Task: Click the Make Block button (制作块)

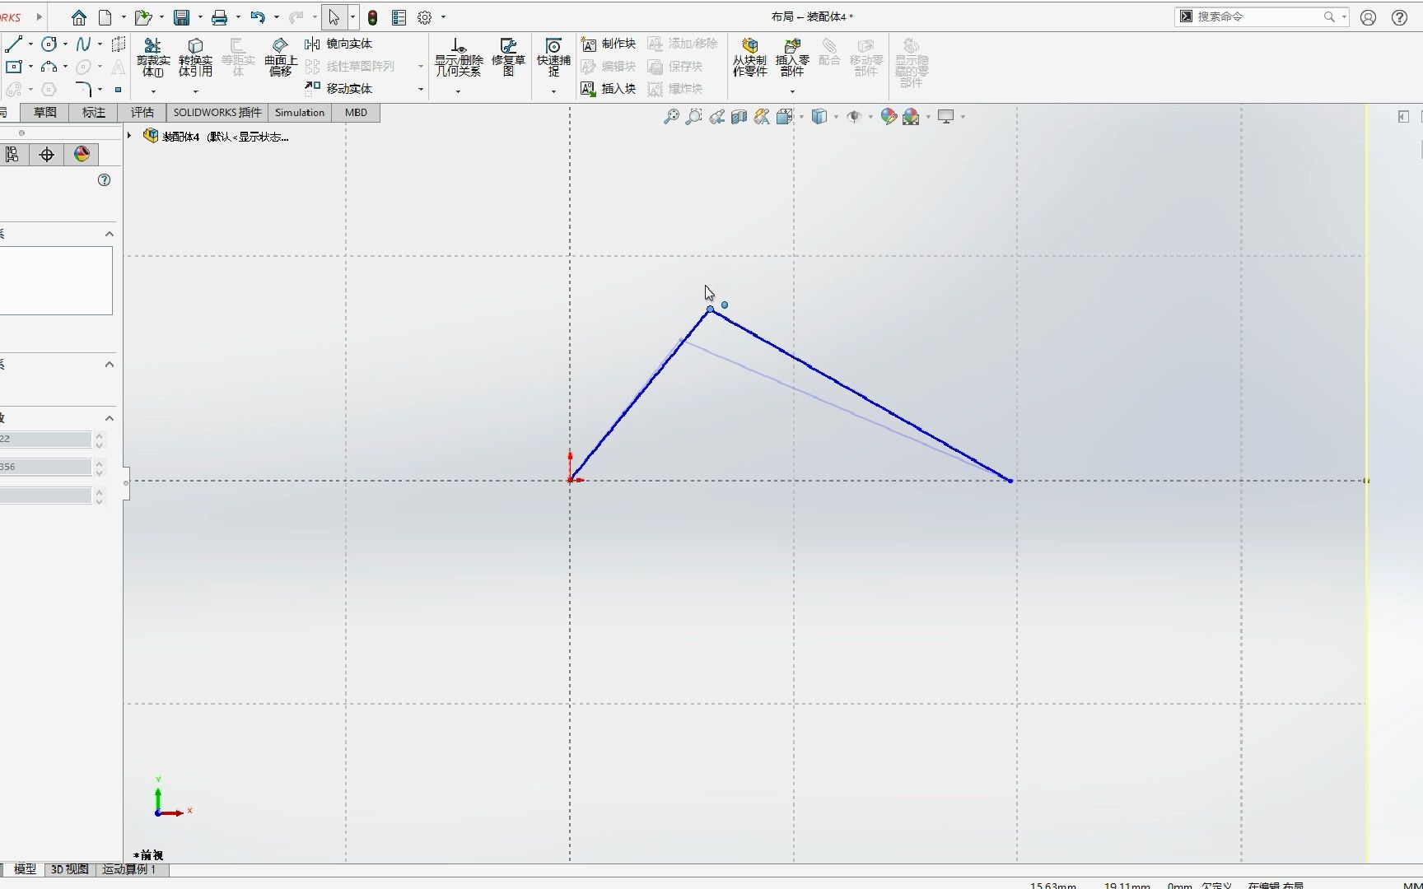Action: (609, 44)
